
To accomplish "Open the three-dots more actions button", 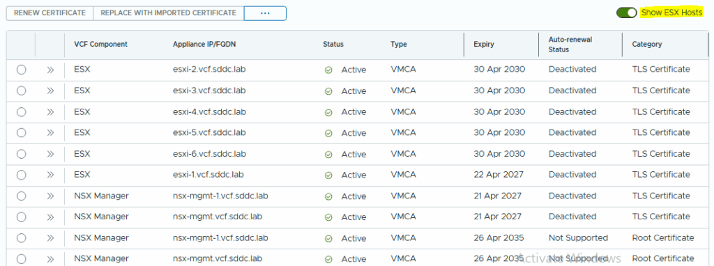I will [x=265, y=13].
